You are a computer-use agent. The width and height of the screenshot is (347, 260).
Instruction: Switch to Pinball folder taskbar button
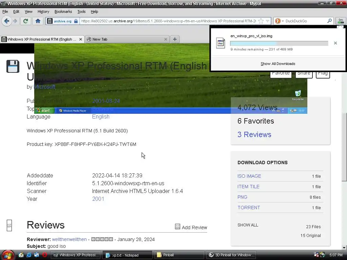coord(179,255)
